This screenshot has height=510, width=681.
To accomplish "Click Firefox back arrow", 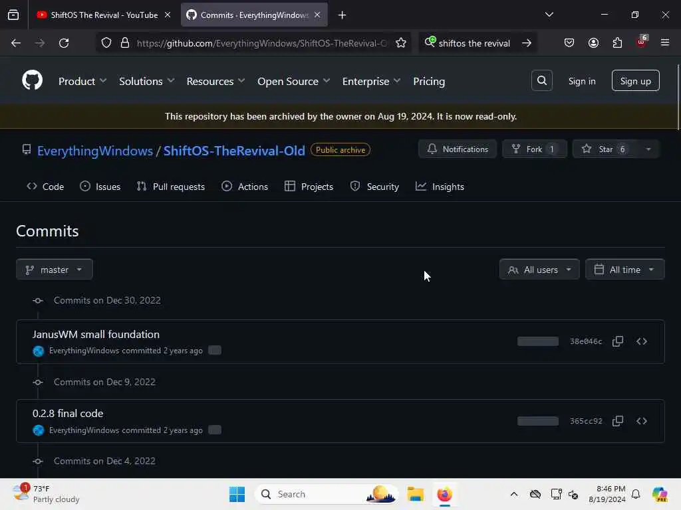I will [16, 43].
